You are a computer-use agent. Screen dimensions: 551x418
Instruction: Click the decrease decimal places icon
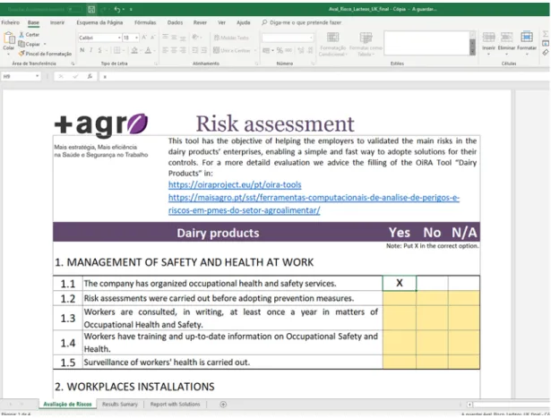(x=310, y=50)
